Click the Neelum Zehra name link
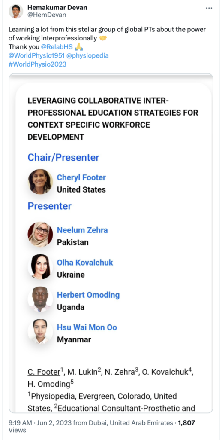Screen dimensions: 222x440 coord(82,230)
